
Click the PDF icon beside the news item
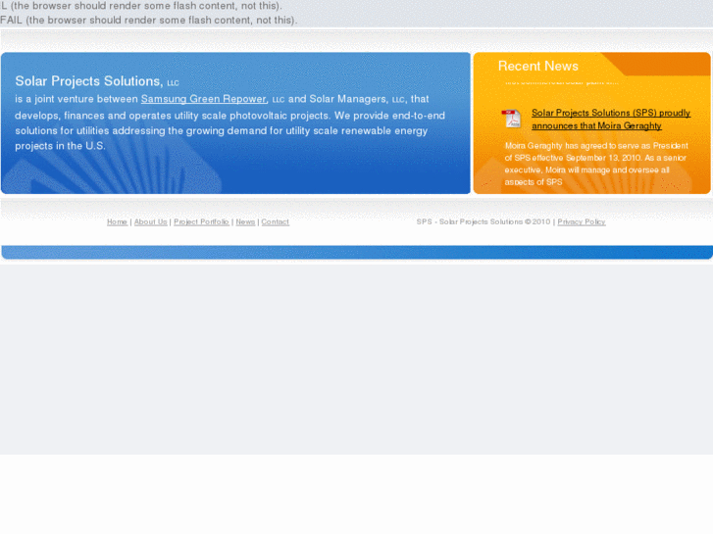512,119
